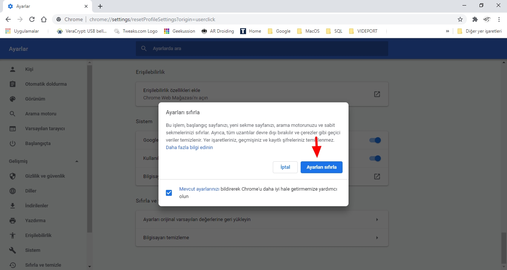Screen dimensions: 507x270
Task: Toggle the first switch in Sistem section
Action: tap(375, 140)
